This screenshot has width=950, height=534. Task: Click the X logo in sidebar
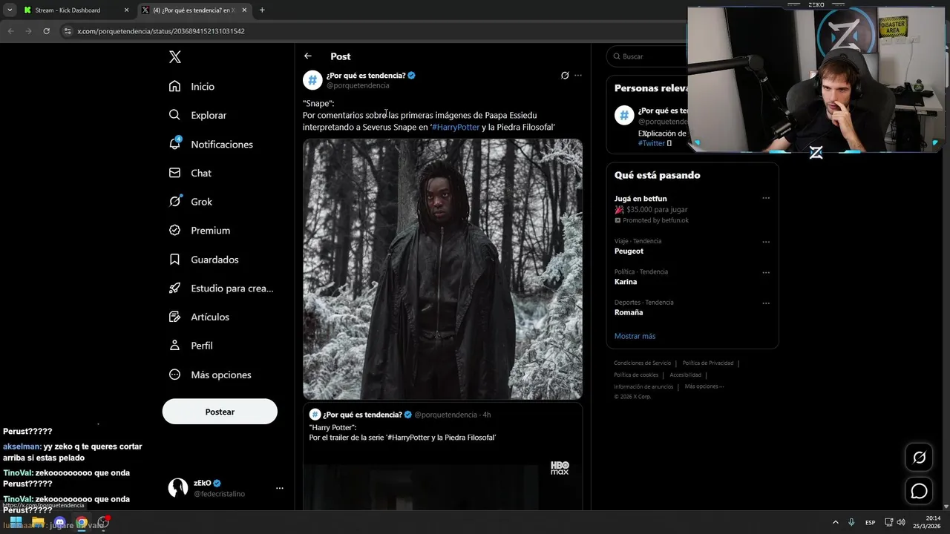click(174, 57)
